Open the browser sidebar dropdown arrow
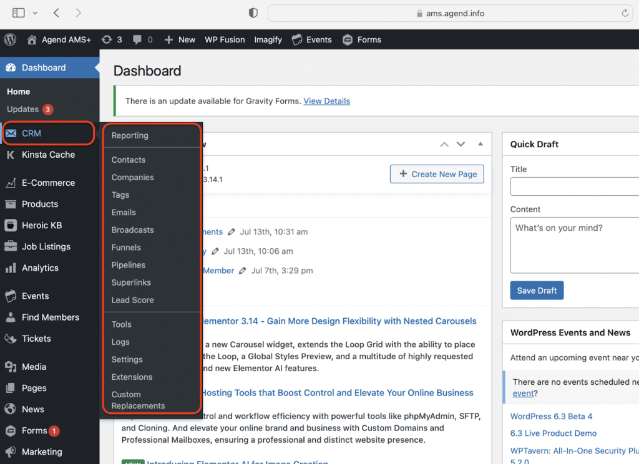This screenshot has height=464, width=639. coord(35,13)
